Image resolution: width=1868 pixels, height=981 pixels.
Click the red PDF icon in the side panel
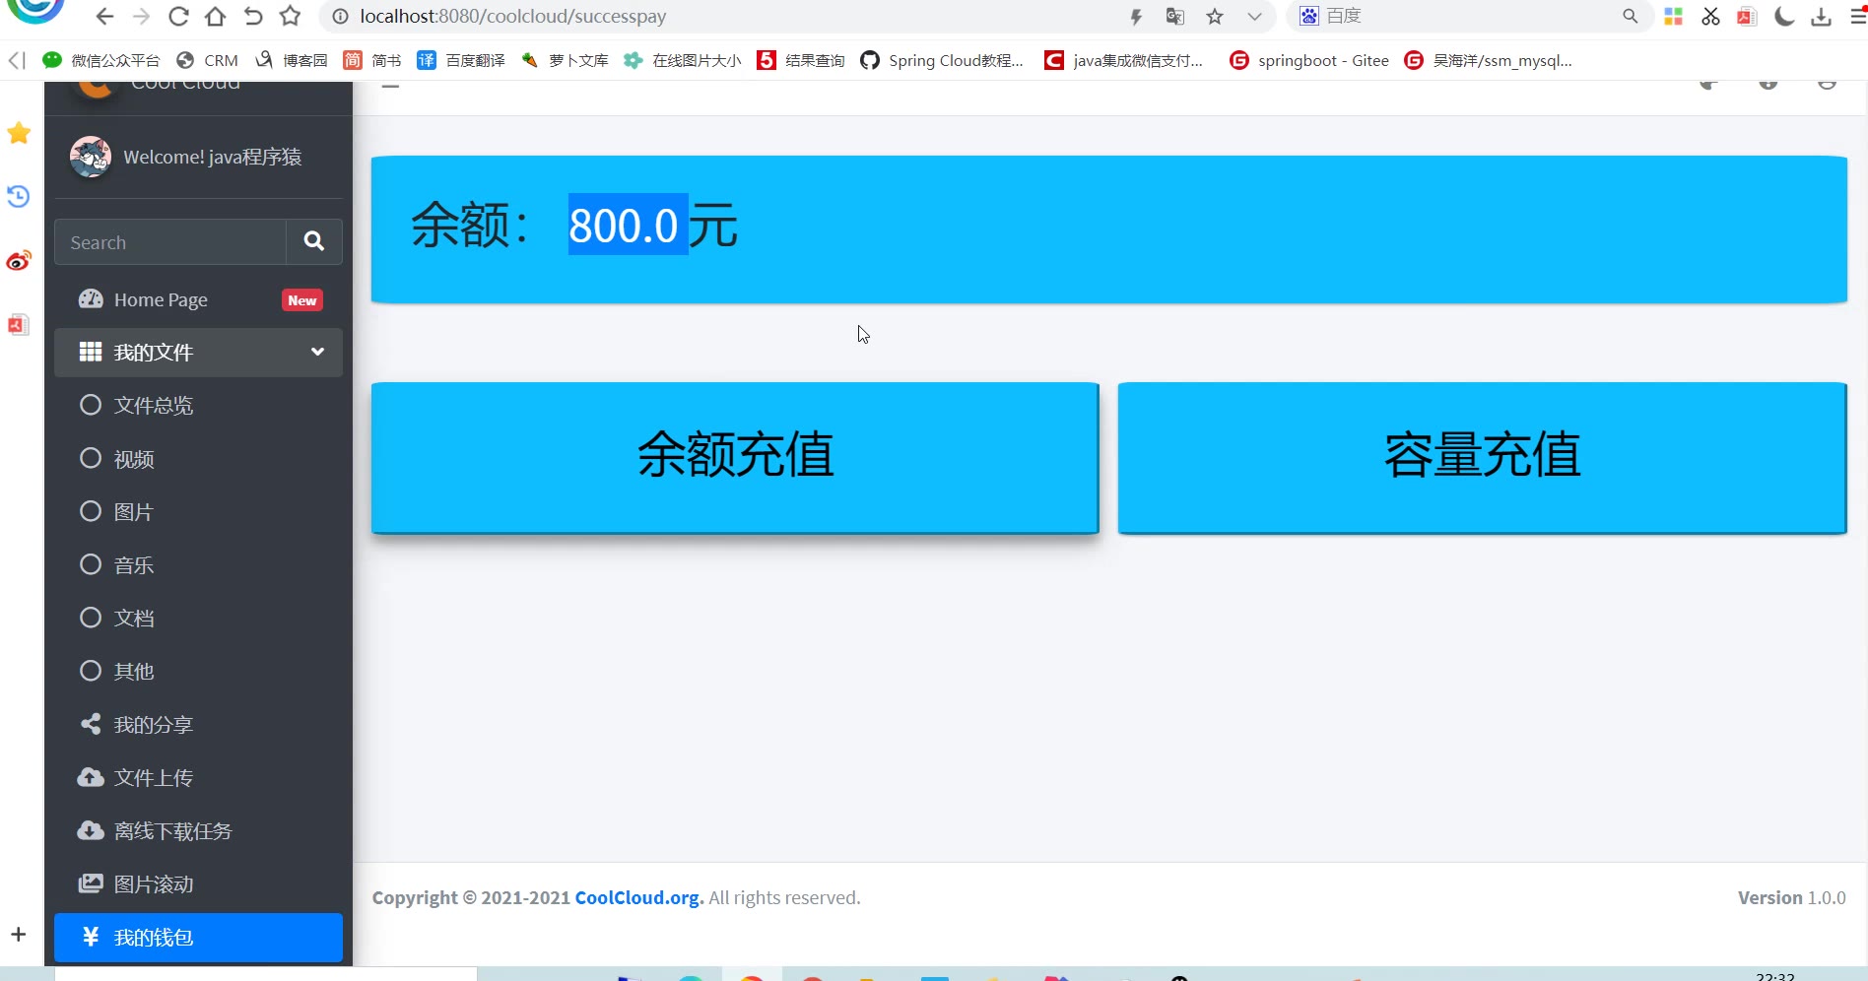click(19, 324)
